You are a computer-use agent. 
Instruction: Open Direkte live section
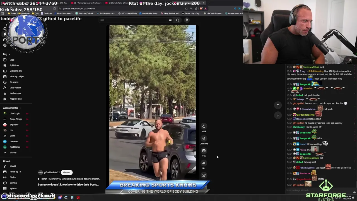[13, 177]
